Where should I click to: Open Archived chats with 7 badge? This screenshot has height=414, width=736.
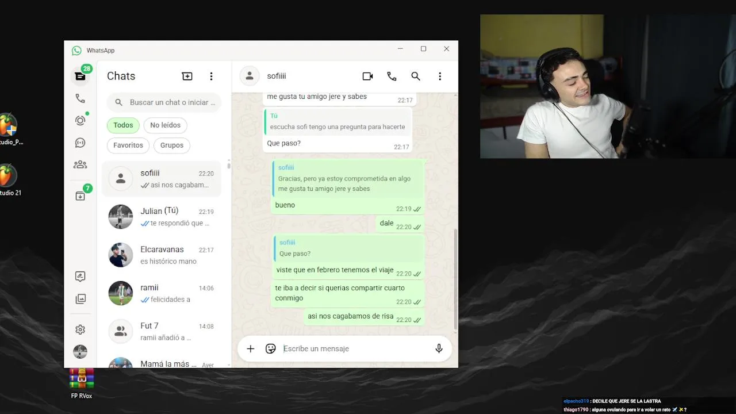[80, 196]
